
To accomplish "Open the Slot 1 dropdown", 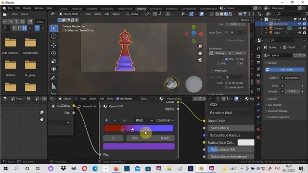I will [x=149, y=99].
